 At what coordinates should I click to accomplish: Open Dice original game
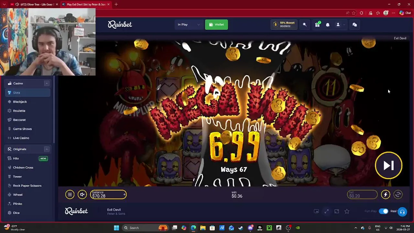(28, 213)
